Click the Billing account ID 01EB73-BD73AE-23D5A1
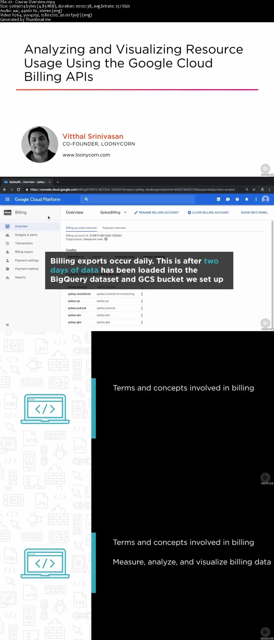 point(106,236)
